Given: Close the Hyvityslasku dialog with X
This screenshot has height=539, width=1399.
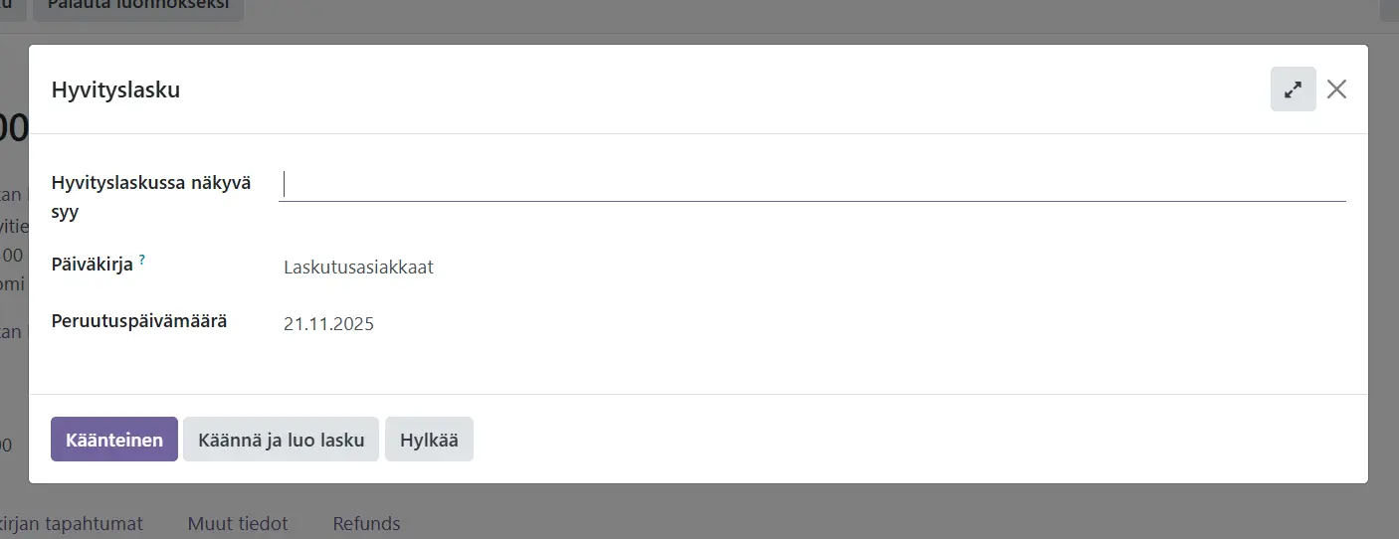Looking at the screenshot, I should tap(1336, 90).
